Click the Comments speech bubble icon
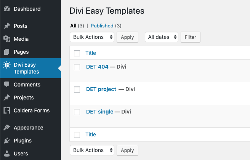 pos(6,85)
